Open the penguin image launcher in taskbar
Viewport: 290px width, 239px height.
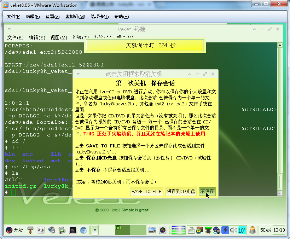(x=41, y=230)
